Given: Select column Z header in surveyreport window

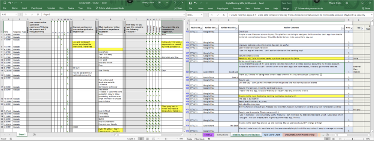Looking at the screenshot, I should coord(172,19).
